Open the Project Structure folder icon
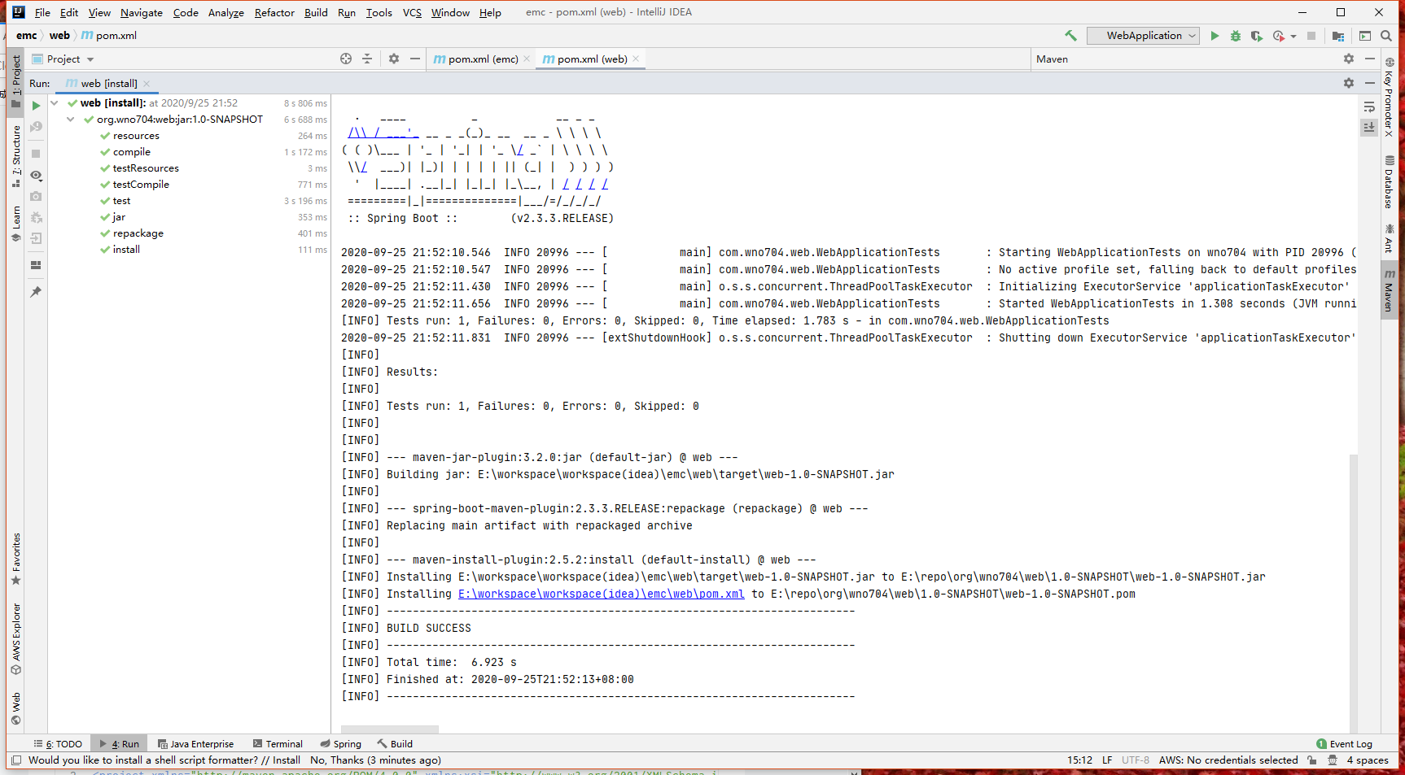Image resolution: width=1405 pixels, height=775 pixels. [1337, 36]
